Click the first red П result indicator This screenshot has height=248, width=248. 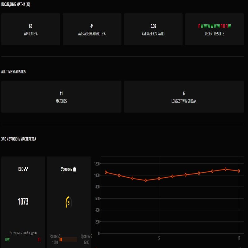(199, 26)
